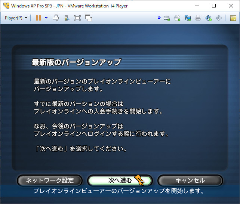Click the 最新版のバージョンアップ heading
The height and width of the screenshot is (204, 240).
(x=76, y=62)
